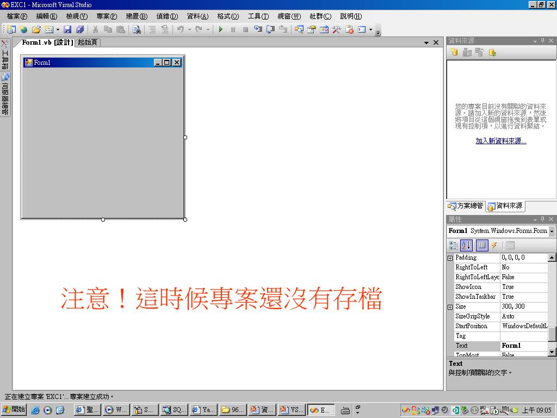Click the Properties list scroll down arrow
The image size is (557, 418).
[552, 352]
